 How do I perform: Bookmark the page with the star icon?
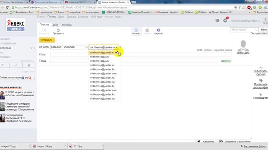tap(243, 7)
